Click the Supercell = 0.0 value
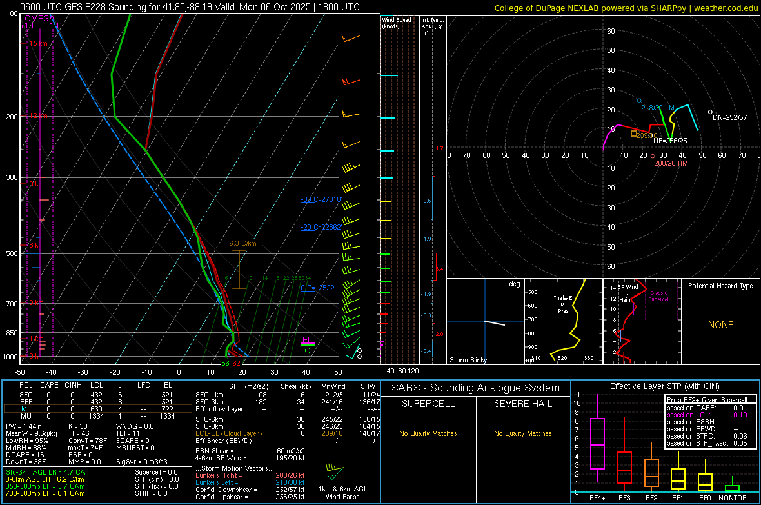Viewport: 761px width, 505px height. 156,472
